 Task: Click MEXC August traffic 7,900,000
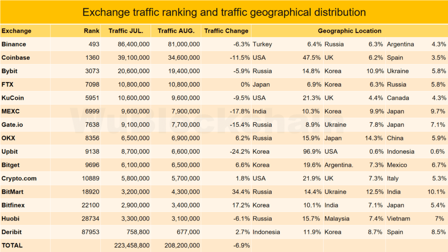[185, 111]
